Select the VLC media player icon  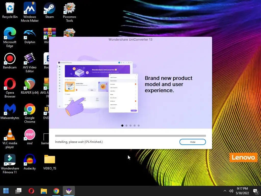click(10, 139)
